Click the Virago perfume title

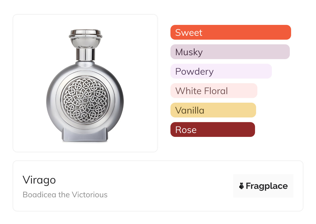tap(39, 180)
